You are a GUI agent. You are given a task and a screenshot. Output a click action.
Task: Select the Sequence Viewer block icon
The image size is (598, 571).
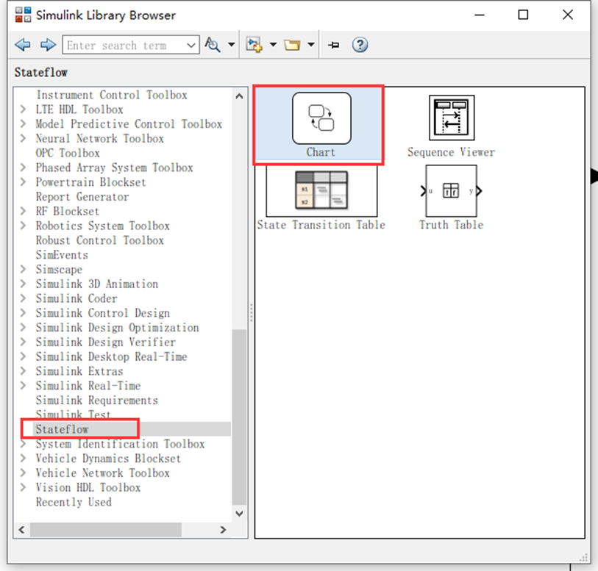coord(452,118)
